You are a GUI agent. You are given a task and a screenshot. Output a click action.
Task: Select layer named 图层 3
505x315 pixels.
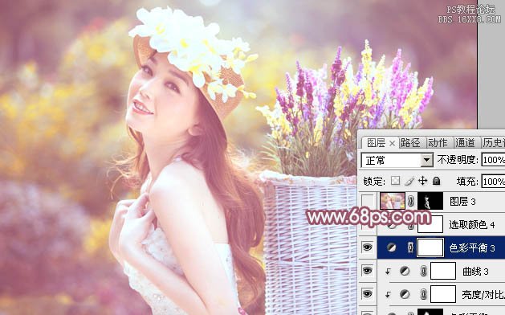(462, 202)
